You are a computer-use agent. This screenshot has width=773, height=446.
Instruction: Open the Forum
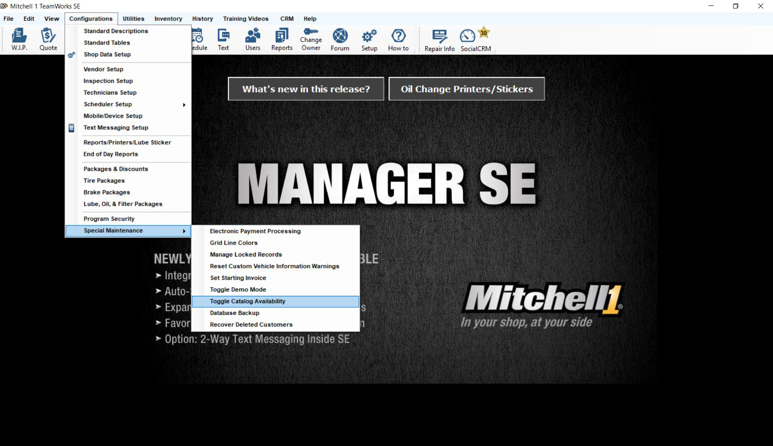point(339,39)
